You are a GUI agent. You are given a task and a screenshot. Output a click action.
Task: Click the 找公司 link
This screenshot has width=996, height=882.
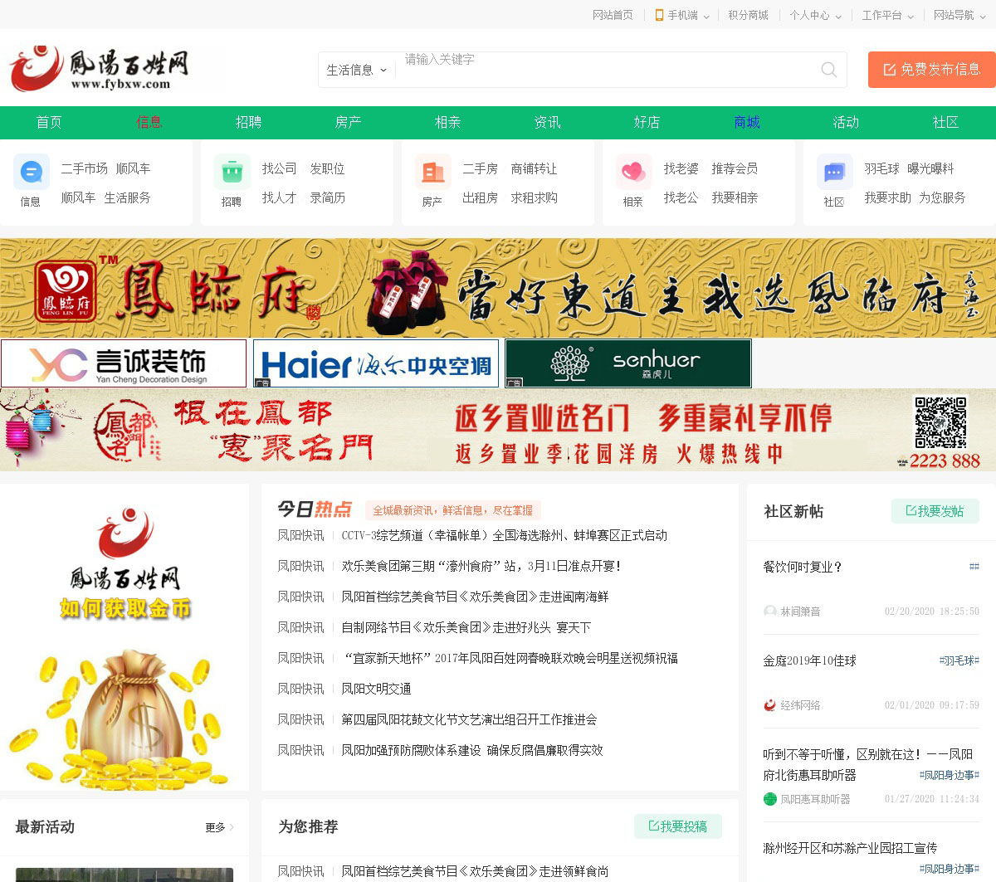[279, 168]
